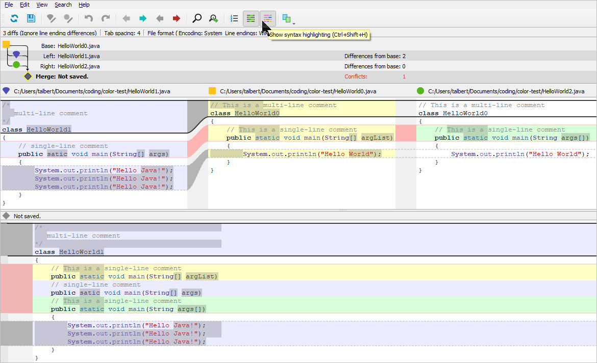
Task: Open Find with the magnifying glass icon
Action: click(x=196, y=18)
